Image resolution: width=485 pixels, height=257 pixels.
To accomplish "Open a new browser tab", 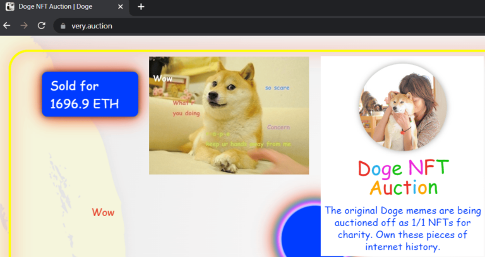I will pyautogui.click(x=141, y=6).
